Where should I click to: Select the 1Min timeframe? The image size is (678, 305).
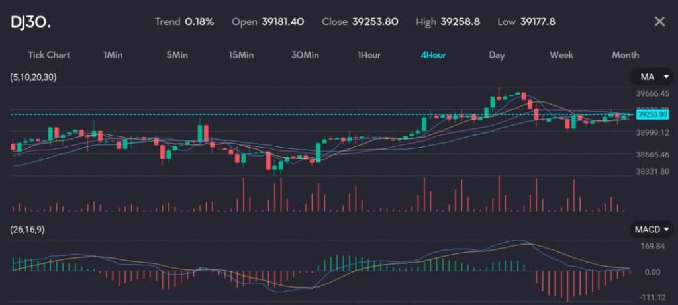pyautogui.click(x=113, y=55)
